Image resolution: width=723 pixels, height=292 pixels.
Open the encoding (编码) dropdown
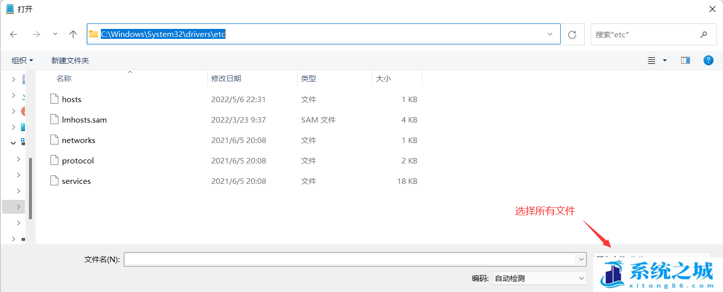click(x=539, y=279)
